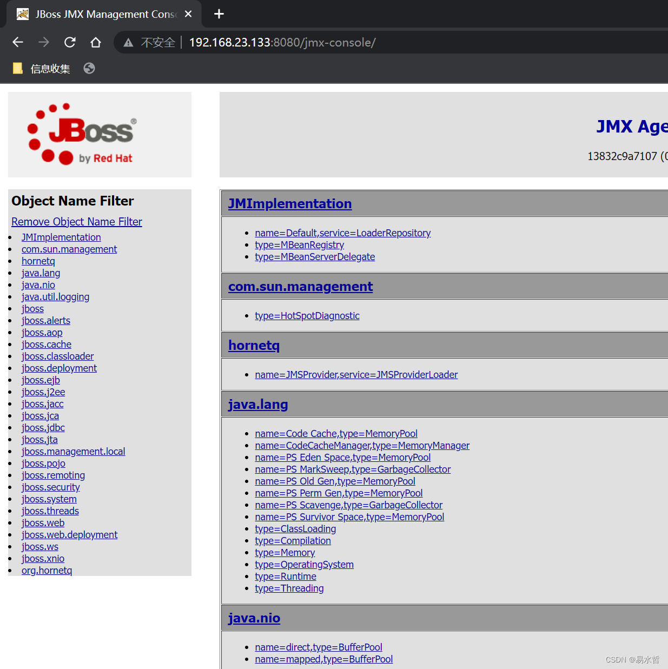668x669 pixels.
Task: Open type=HotSpotDiagnostic MBean
Action: tap(307, 316)
